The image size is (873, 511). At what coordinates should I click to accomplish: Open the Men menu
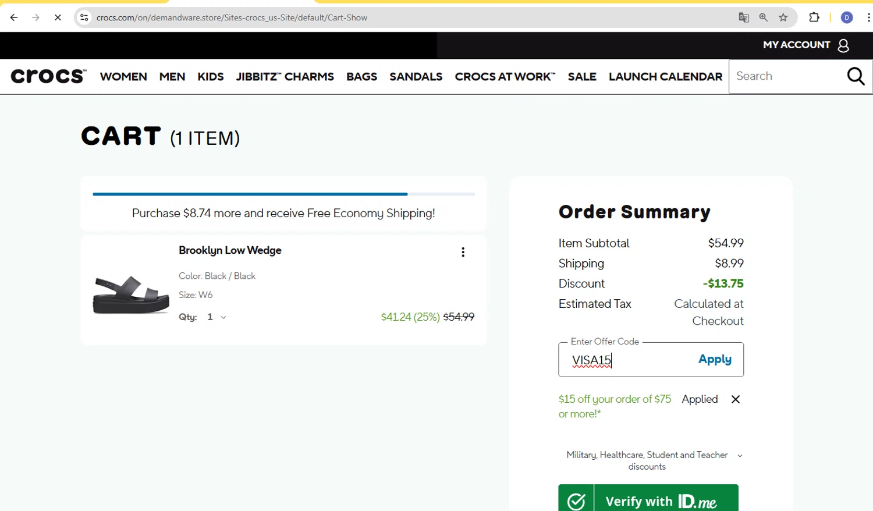tap(172, 77)
